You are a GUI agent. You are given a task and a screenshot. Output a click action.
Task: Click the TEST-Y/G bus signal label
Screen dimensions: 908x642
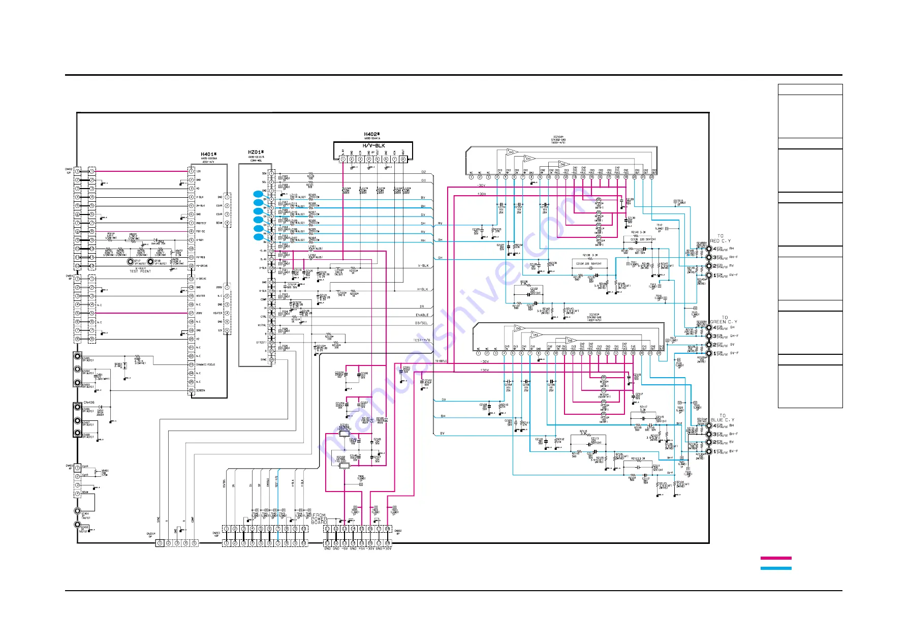[421, 340]
